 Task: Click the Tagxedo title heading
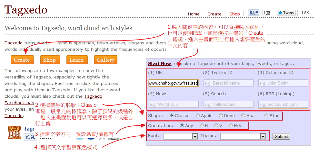pos(26,10)
